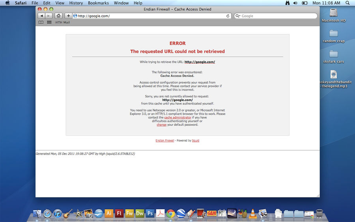Image resolution: width=355 pixels, height=222 pixels.
Task: Open Adobe Fireworks (Fw) in dock
Action: click(x=129, y=213)
